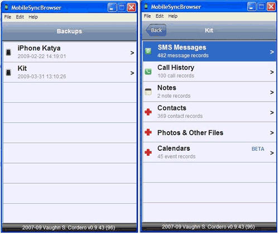279x234 pixels.
Task: Open Contacts via its chevron arrow
Action: tap(272, 113)
